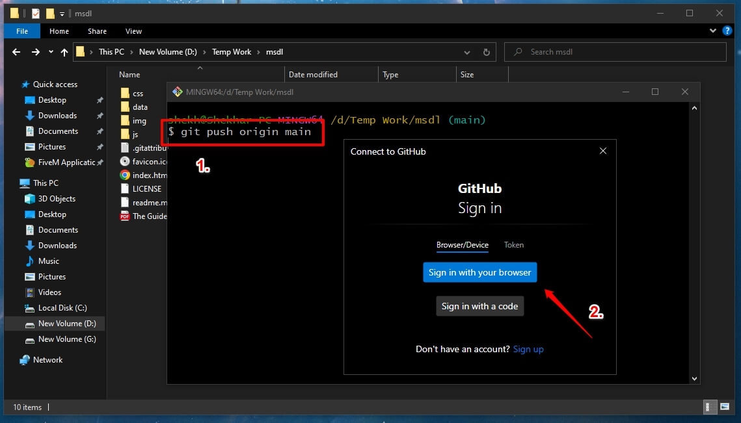Expand the recent locations dropdown arrow
This screenshot has height=423, width=741.
point(51,52)
